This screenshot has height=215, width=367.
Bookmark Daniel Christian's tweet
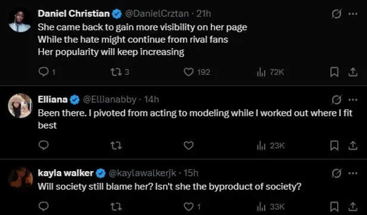coord(334,72)
